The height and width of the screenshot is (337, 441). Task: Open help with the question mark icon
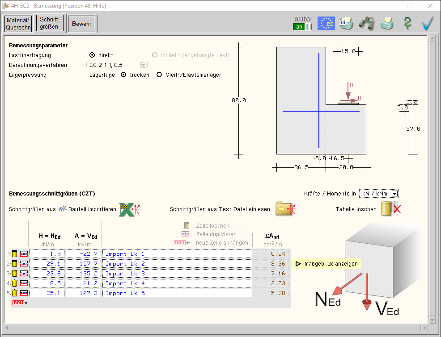(407, 23)
